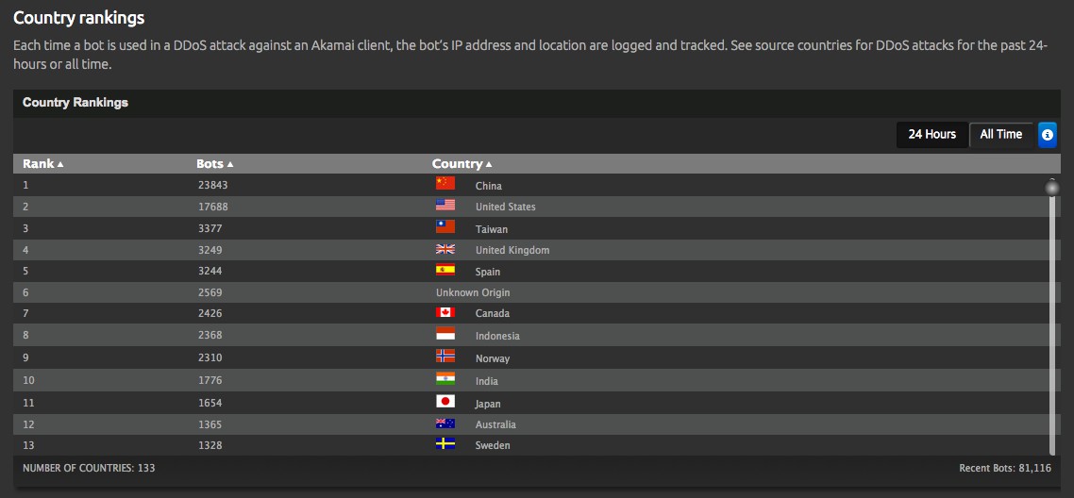The width and height of the screenshot is (1074, 498).
Task: Click the blue info icon button
Action: tap(1047, 135)
